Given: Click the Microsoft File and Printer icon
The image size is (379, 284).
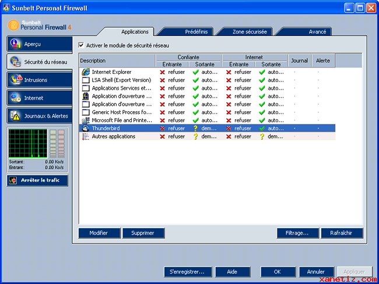Looking at the screenshot, I should pos(86,120).
